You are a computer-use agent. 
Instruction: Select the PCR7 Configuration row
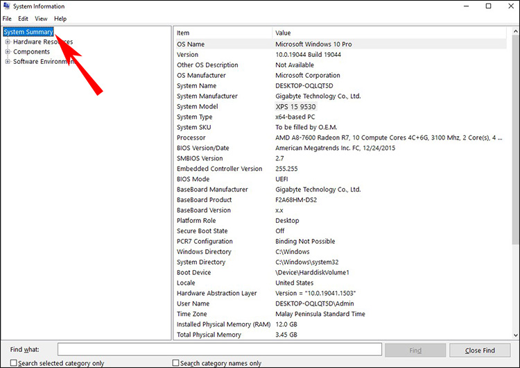(340, 242)
